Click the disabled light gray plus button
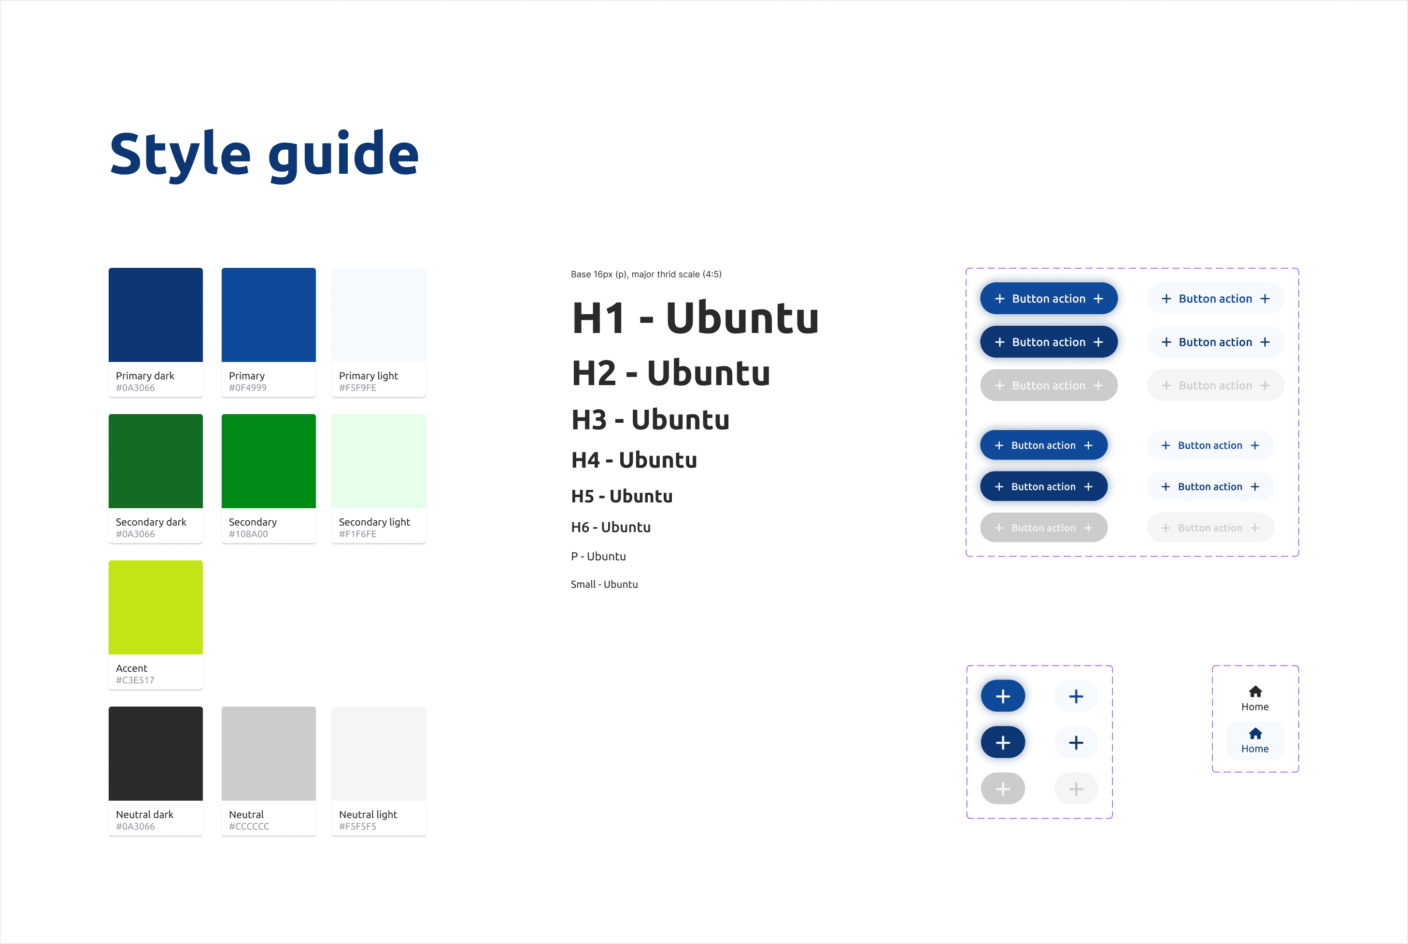The height and width of the screenshot is (944, 1408). [1075, 789]
